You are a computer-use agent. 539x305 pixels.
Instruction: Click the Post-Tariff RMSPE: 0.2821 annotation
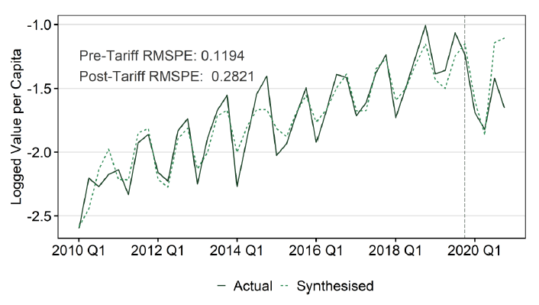tap(166, 76)
